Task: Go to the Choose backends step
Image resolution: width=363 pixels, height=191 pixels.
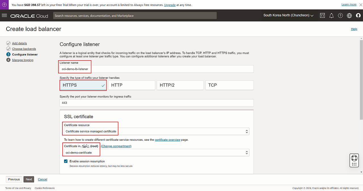Action: point(24,49)
